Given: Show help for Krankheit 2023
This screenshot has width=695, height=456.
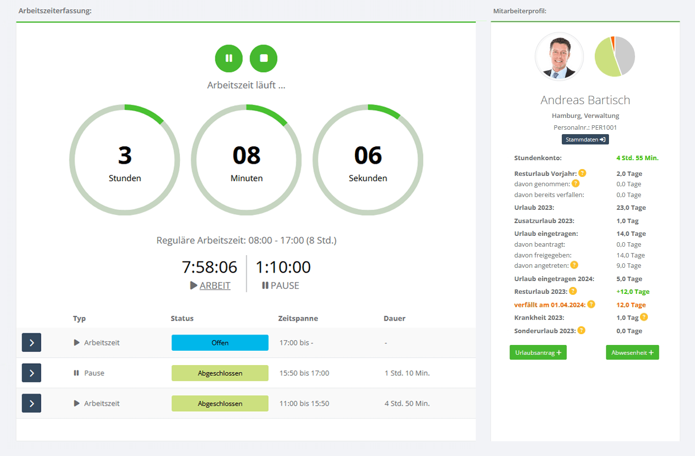Looking at the screenshot, I should coord(644,317).
